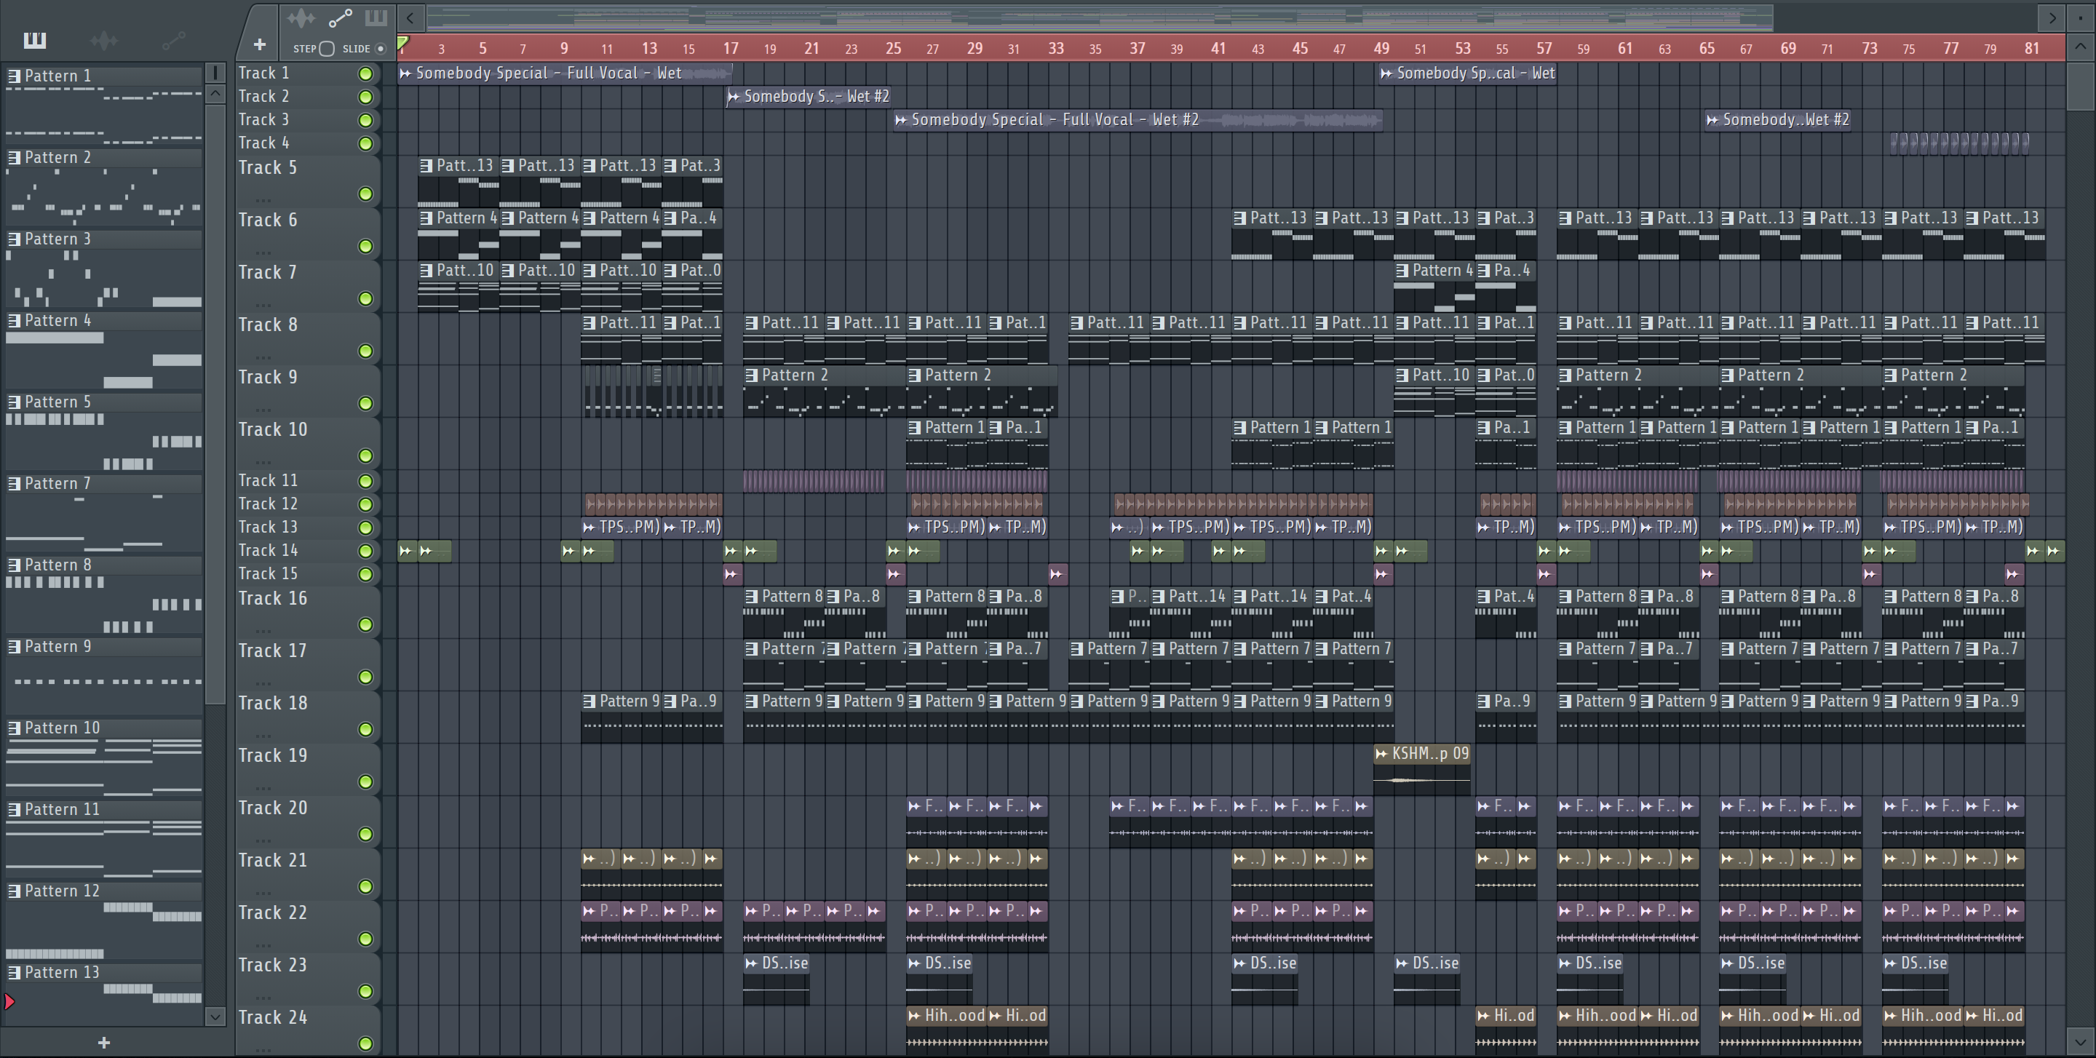This screenshot has width=2096, height=1058.
Task: Click the plus button below the pattern list
Action: pos(104,1043)
